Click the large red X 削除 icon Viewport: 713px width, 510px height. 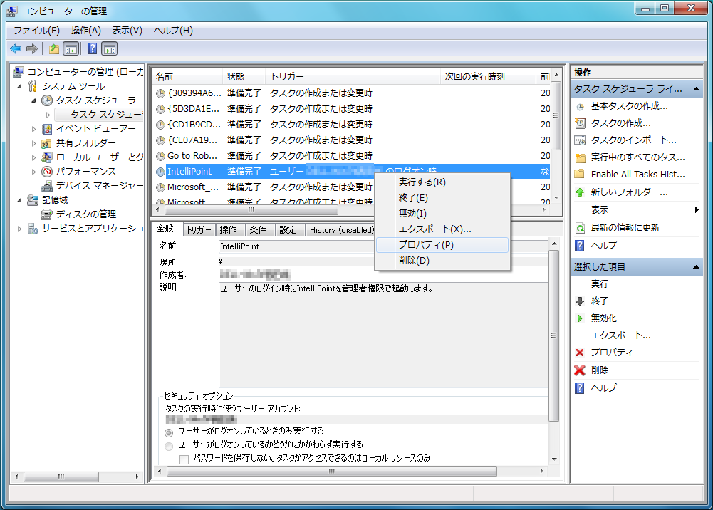[579, 370]
